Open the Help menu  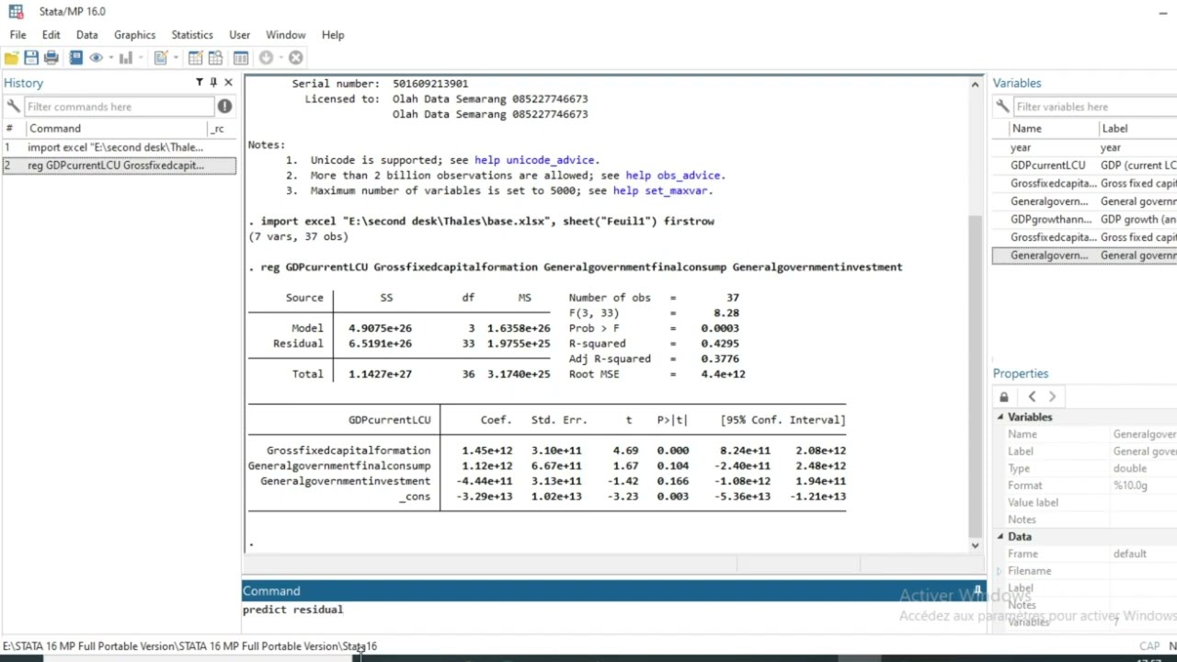click(x=333, y=35)
